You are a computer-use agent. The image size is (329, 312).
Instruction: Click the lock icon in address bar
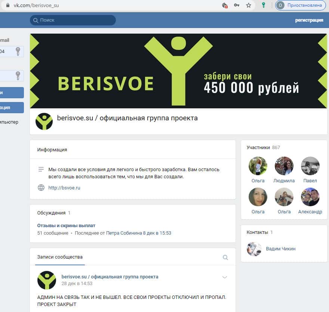click(8, 5)
